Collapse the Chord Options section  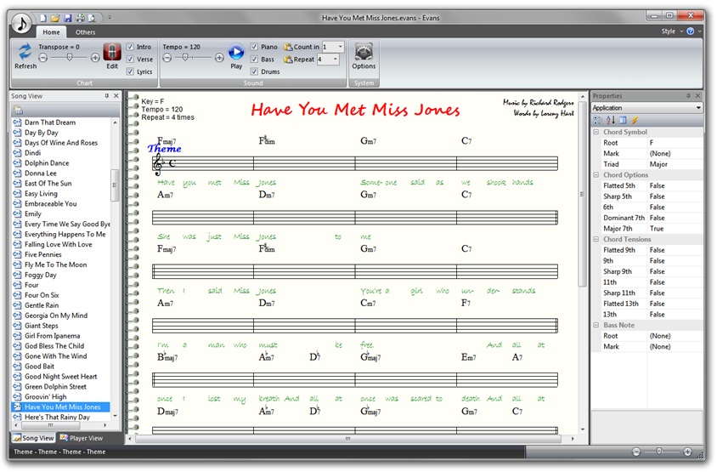point(596,175)
